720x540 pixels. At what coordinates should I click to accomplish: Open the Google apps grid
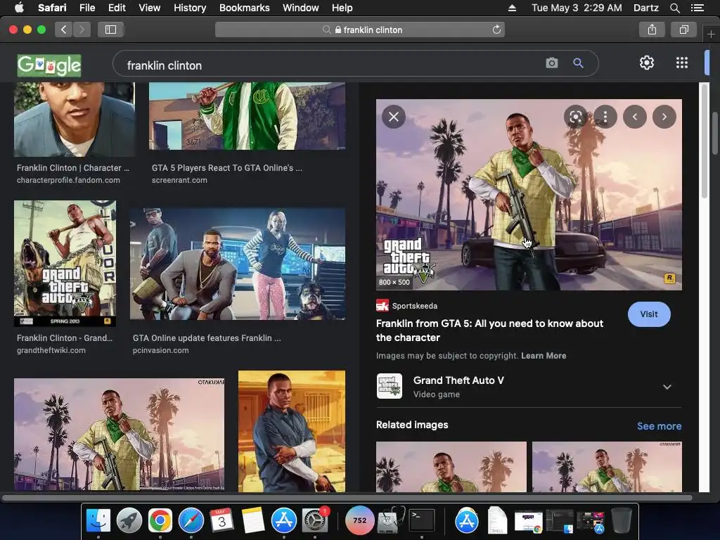pyautogui.click(x=682, y=63)
